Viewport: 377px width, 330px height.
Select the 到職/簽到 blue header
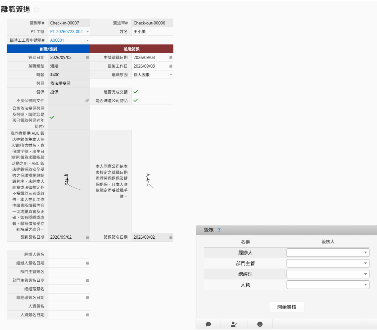click(48, 49)
